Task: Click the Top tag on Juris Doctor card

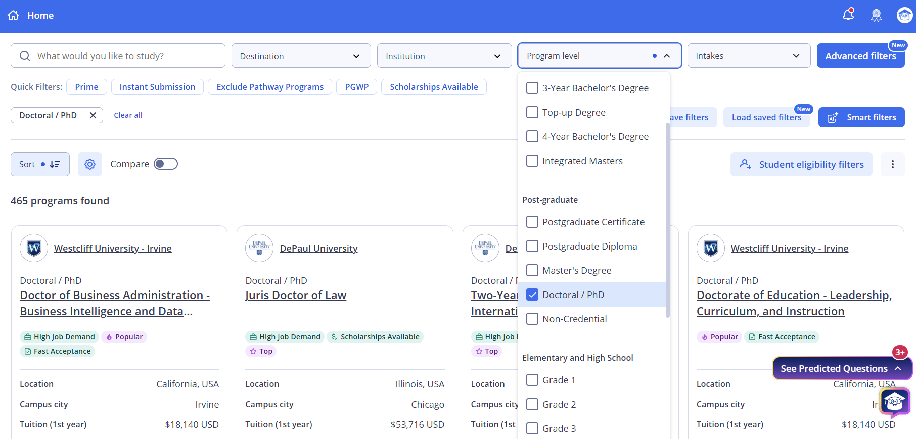Action: (x=261, y=351)
